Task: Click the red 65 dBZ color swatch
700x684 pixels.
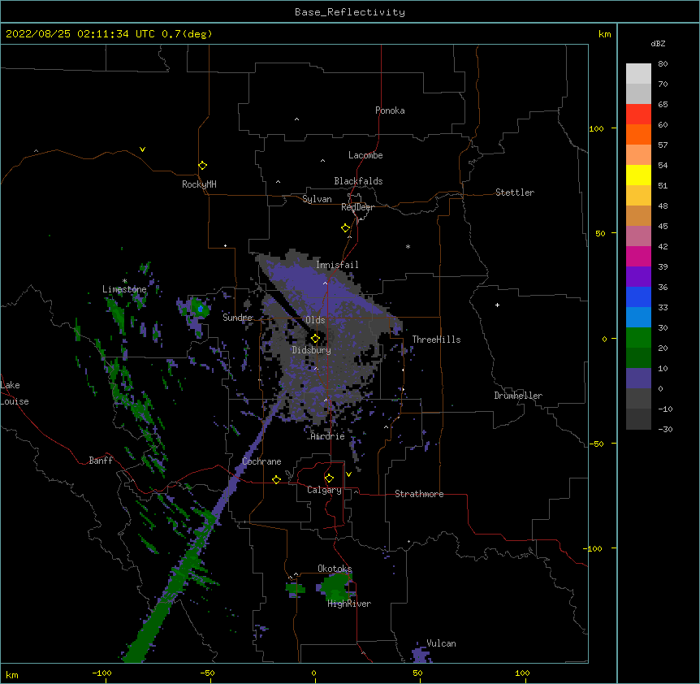Action: click(x=638, y=115)
